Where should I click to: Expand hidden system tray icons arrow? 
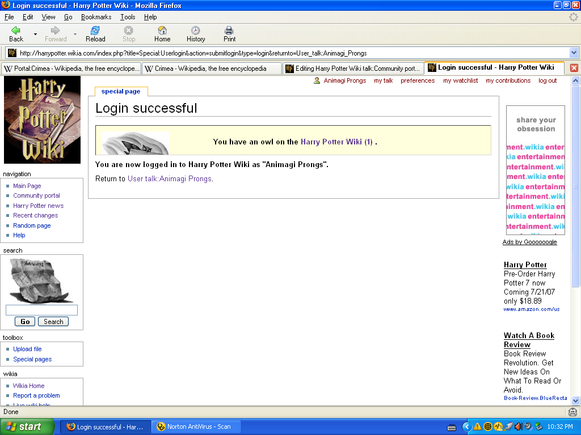point(467,427)
